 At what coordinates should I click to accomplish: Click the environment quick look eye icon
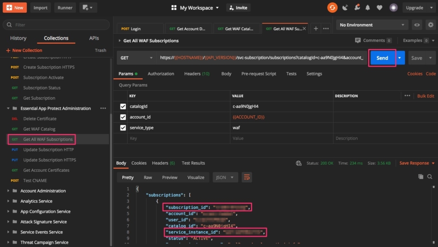point(417,25)
